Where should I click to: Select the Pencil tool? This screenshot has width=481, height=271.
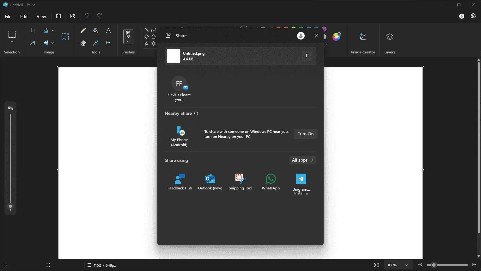pyautogui.click(x=83, y=30)
